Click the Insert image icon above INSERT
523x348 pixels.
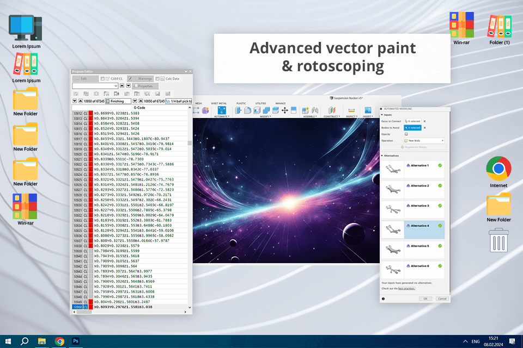tap(368, 110)
